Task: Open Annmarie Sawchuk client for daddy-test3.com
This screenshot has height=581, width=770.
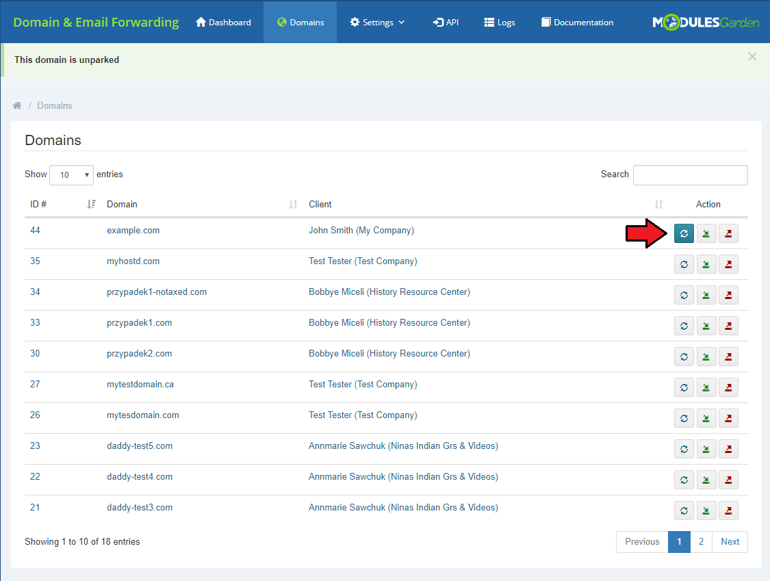Action: (403, 507)
